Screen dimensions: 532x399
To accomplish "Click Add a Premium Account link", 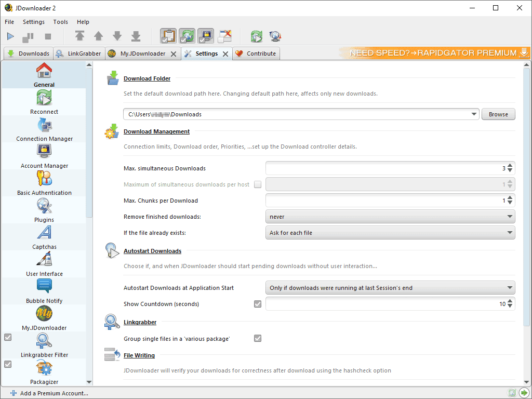I will point(49,393).
